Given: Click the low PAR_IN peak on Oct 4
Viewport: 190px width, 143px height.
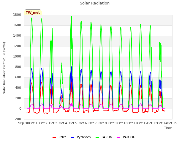Looking at the screenshot, I should pos(62,63).
